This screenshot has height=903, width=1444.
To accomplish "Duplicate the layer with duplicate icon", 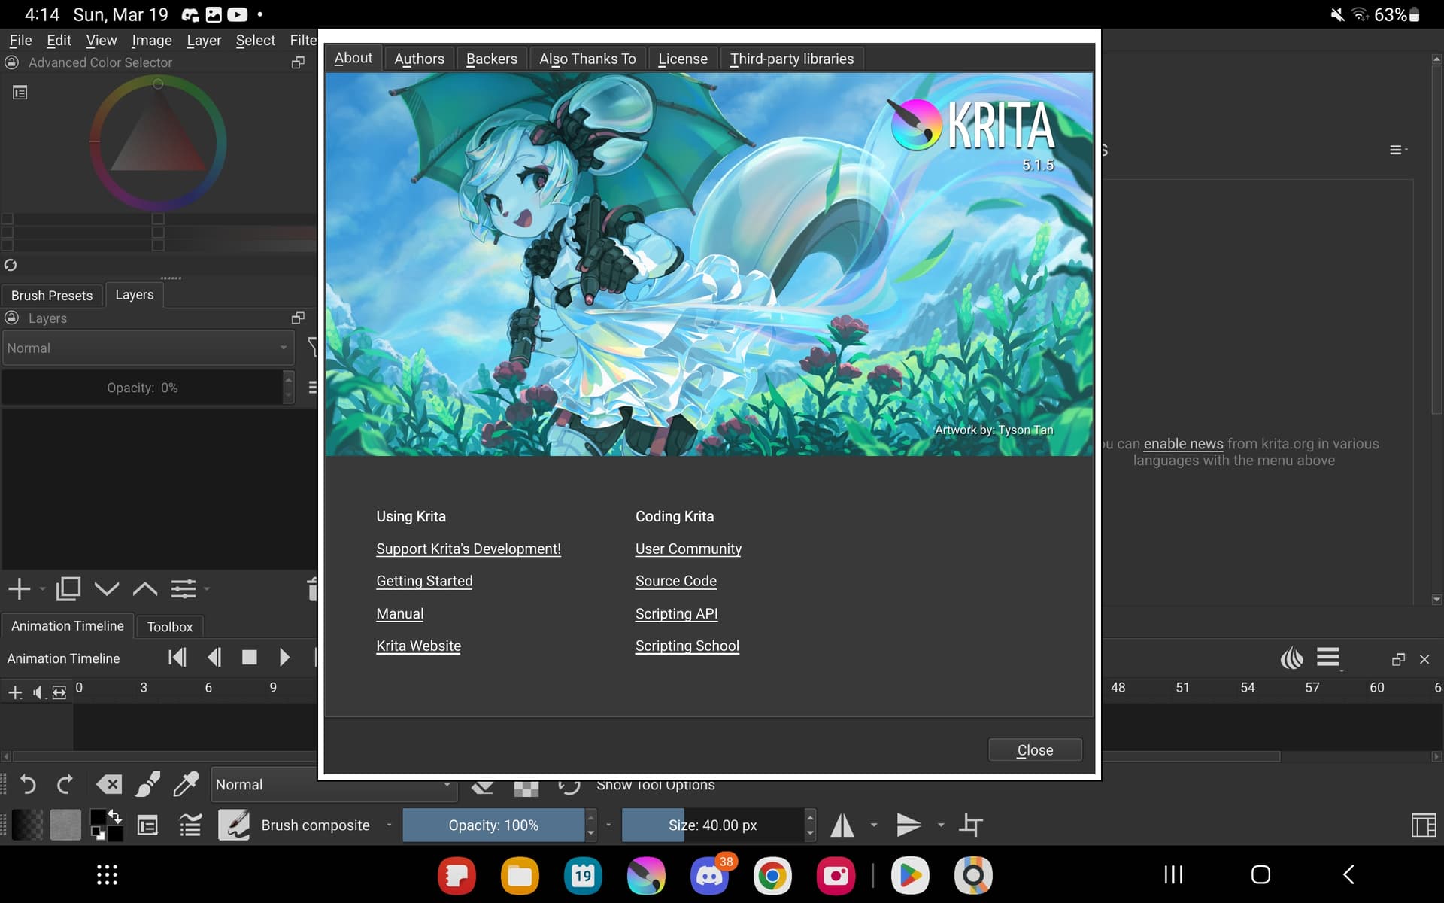I will coord(68,589).
